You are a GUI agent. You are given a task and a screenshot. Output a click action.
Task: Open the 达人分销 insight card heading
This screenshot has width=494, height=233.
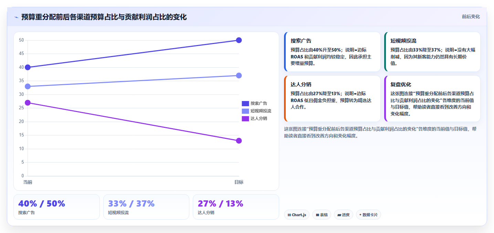(301, 84)
